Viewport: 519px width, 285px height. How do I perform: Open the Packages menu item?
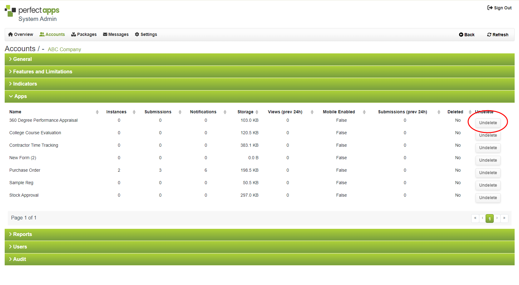pyautogui.click(x=84, y=34)
